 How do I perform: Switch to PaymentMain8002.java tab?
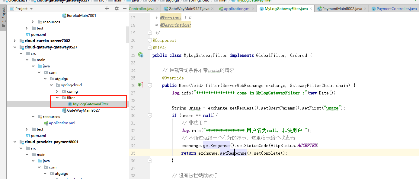[342, 9]
